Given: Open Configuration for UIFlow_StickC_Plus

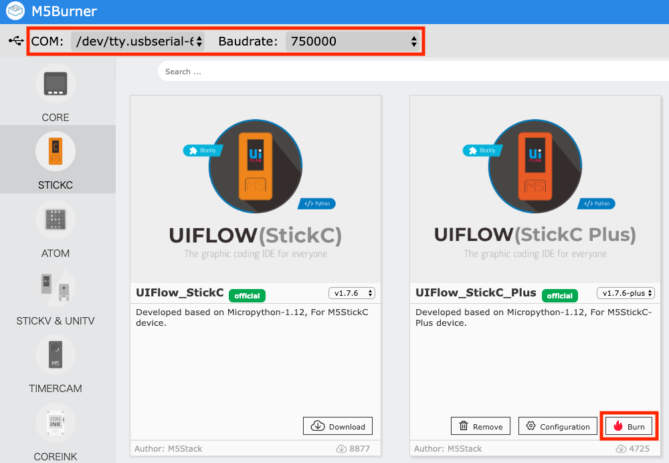Looking at the screenshot, I should (558, 426).
